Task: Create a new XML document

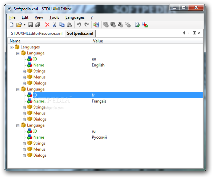Action: pyautogui.click(x=12, y=25)
